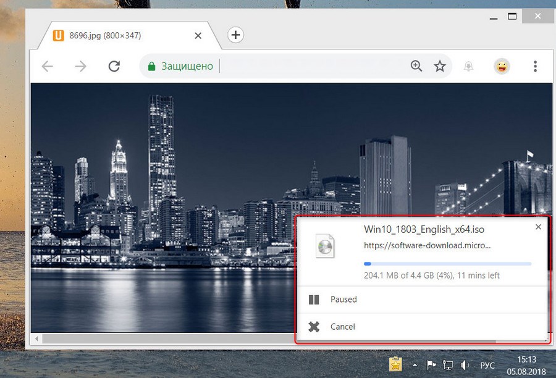Click the ISO disc file icon
Screen dimensions: 556x378
[x=325, y=246]
